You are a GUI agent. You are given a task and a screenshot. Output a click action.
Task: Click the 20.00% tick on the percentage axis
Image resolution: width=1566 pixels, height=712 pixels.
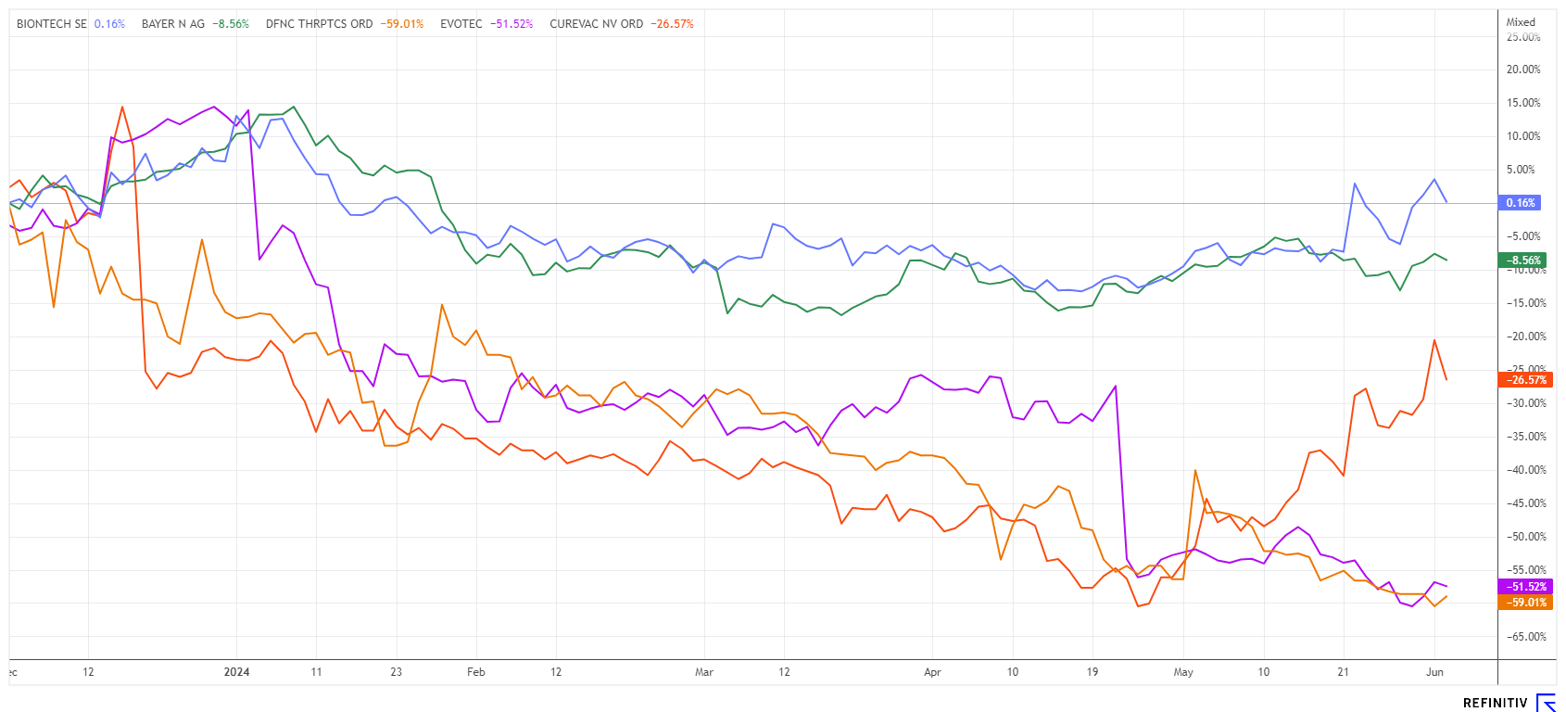(x=1523, y=70)
